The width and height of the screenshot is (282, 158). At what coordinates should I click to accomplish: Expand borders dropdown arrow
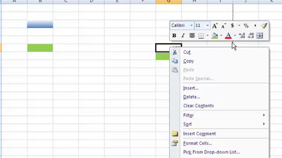coord(208,36)
